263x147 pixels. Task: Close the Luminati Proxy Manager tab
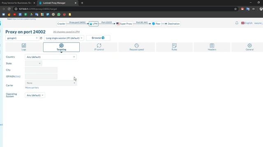(x=76, y=3)
